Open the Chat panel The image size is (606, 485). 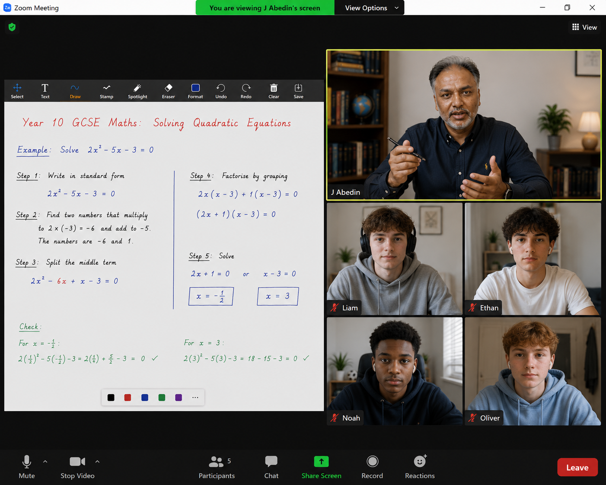click(x=271, y=467)
